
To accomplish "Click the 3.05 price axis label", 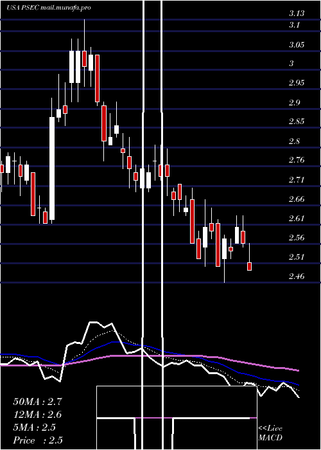I will [x=297, y=45].
